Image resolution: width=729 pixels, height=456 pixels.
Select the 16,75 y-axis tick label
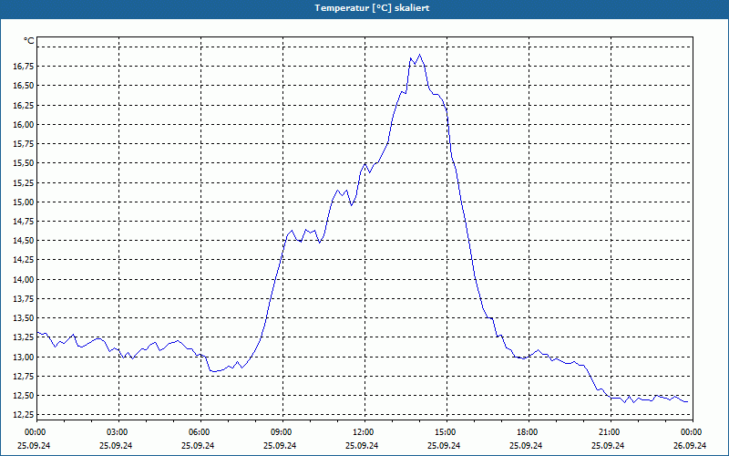24,67
